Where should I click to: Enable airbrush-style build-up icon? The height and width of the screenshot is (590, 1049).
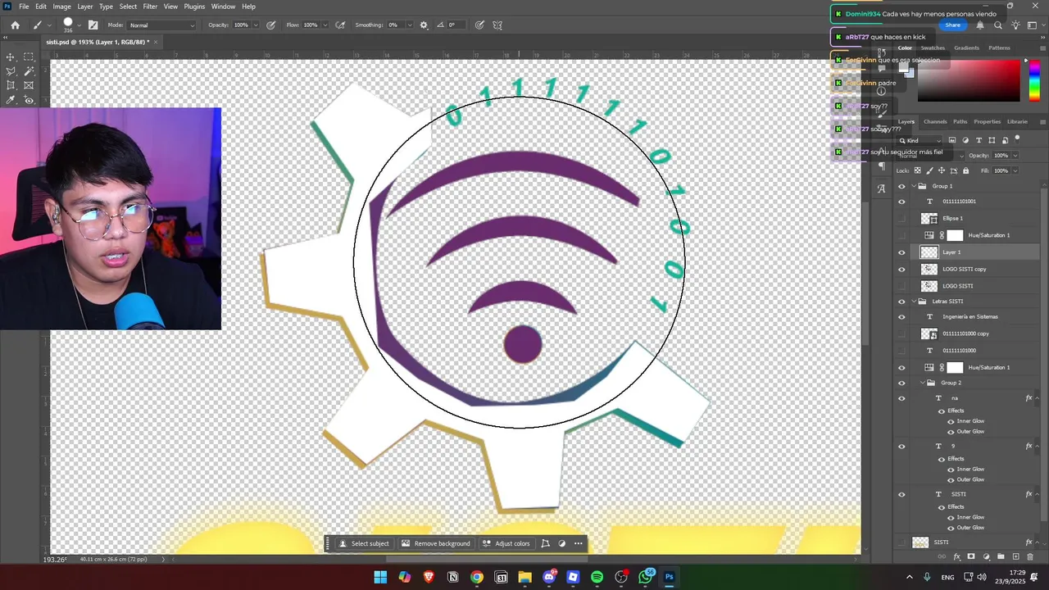click(x=340, y=25)
